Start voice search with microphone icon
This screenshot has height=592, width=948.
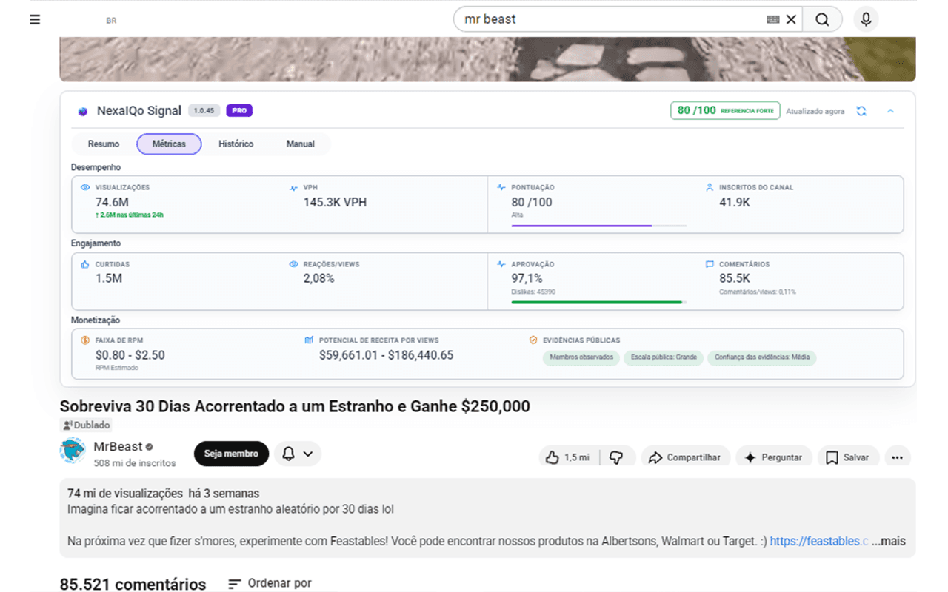pyautogui.click(x=866, y=19)
